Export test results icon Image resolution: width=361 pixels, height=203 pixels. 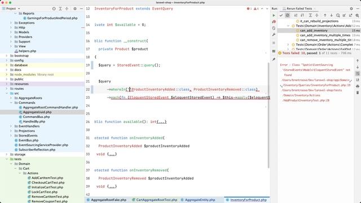coord(351,15)
